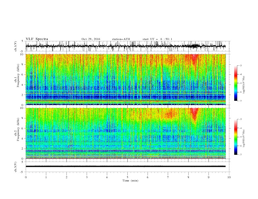Click time axis tick label "3"

(x=87, y=177)
